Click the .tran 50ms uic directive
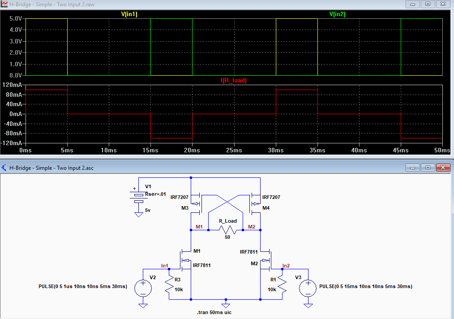 [214, 312]
